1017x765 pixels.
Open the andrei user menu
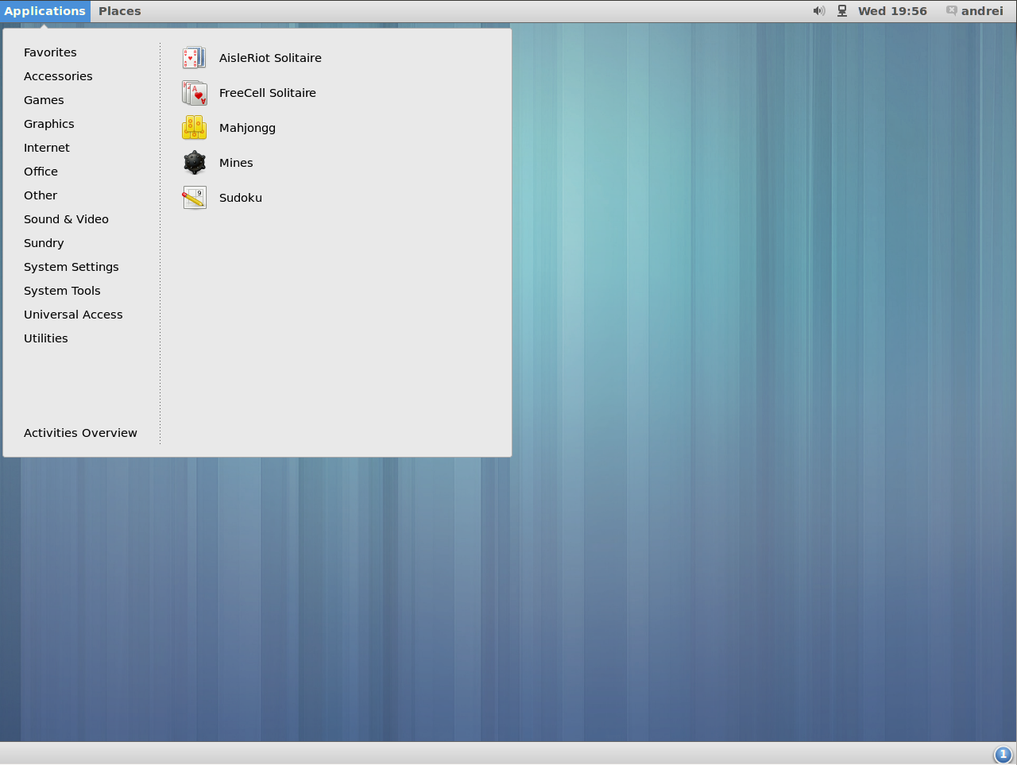[x=982, y=11]
